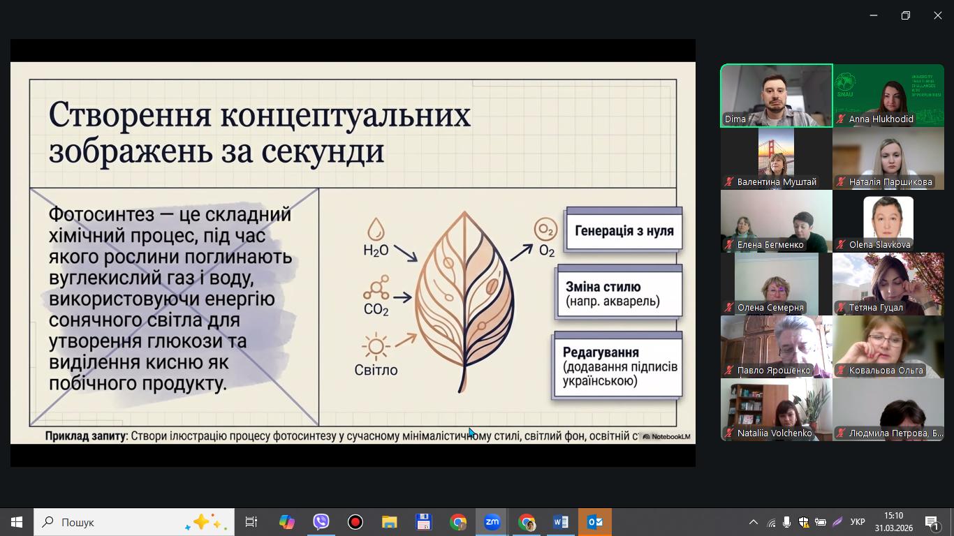Expand hidden system tray icons chevron
Image resolution: width=954 pixels, height=536 pixels.
[x=753, y=522]
